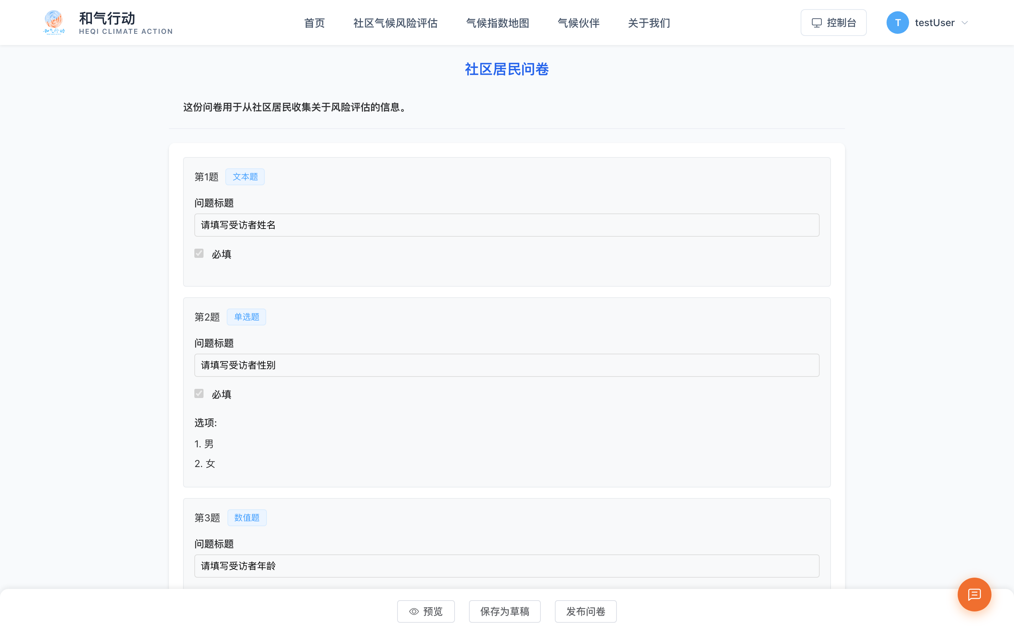The image size is (1014, 634).
Task: Open 社区气候风险评估 menu item
Action: point(395,23)
